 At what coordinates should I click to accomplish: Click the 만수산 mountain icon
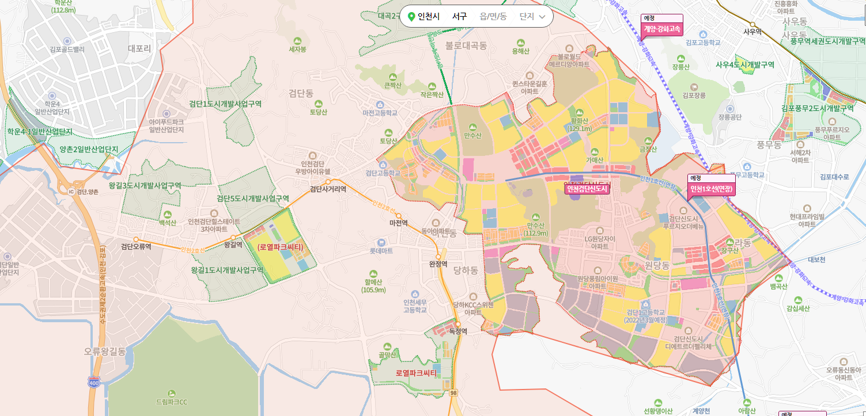[473, 127]
